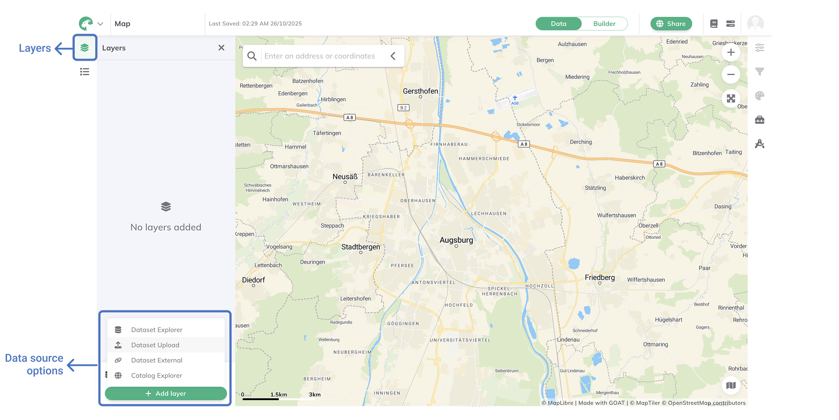Open the Layers panel icon in sidebar

coord(84,48)
